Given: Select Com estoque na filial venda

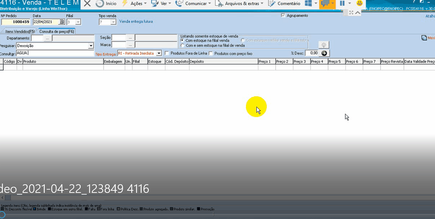Looking at the screenshot, I should pyautogui.click(x=182, y=40).
